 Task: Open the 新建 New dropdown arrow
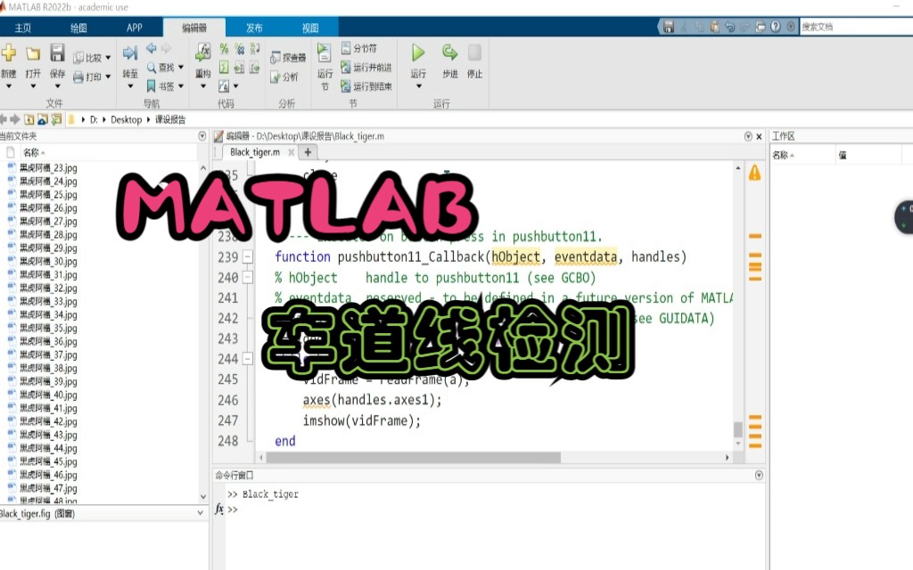pyautogui.click(x=9, y=86)
